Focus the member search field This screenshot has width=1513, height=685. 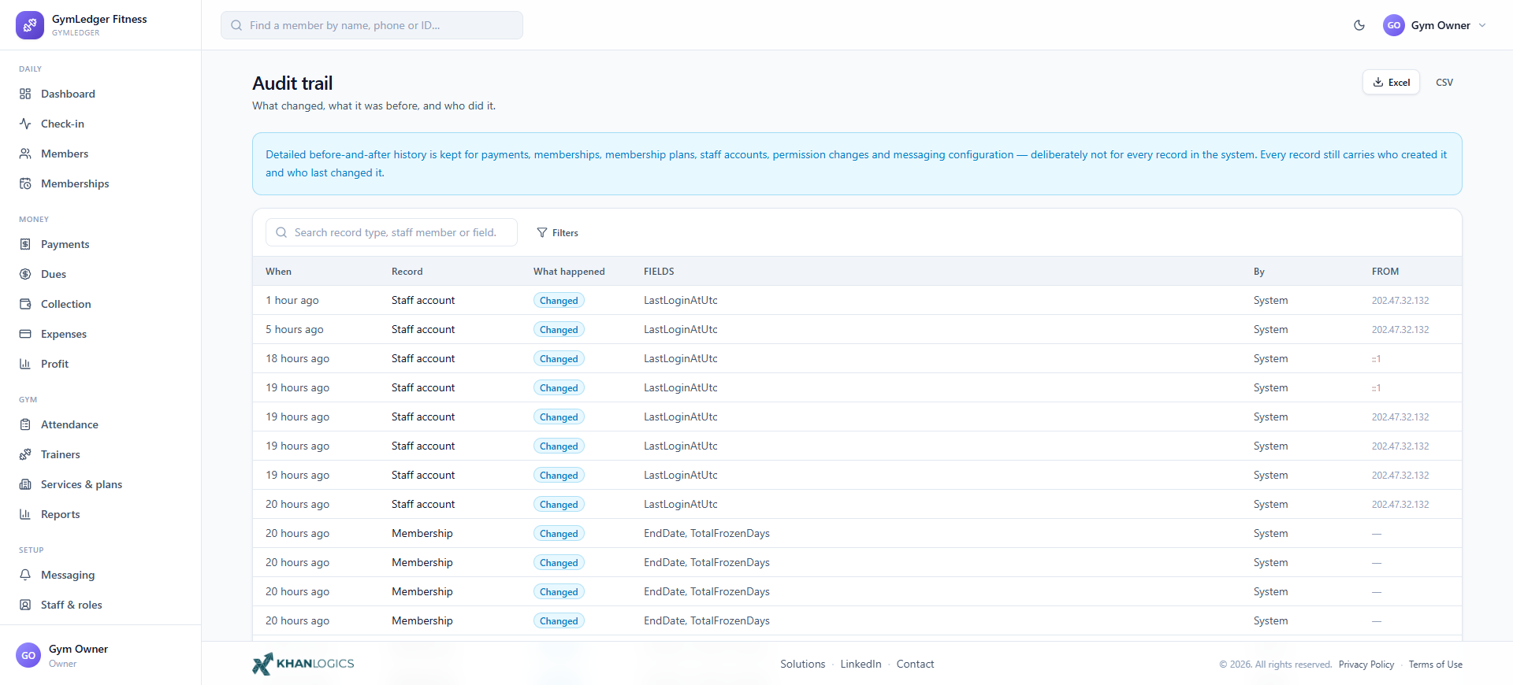(x=372, y=25)
